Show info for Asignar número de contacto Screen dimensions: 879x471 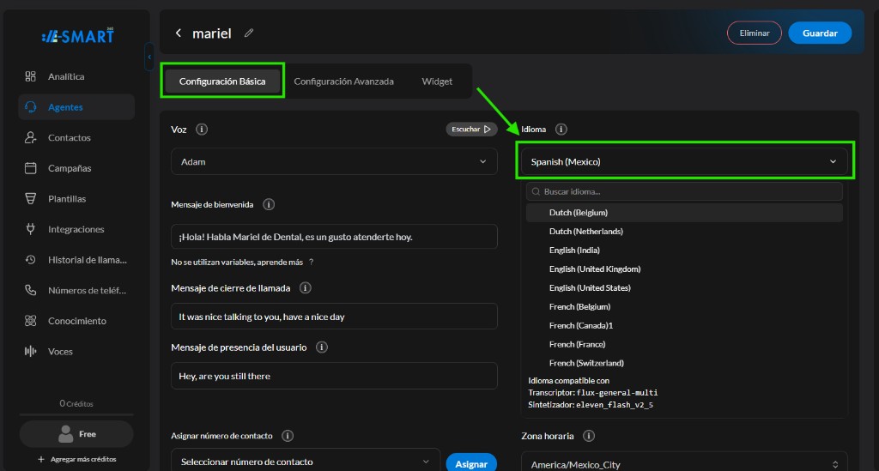(x=288, y=436)
